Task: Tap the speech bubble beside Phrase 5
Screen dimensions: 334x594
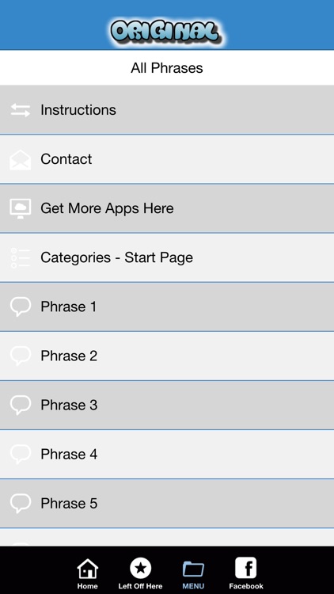Action: click(x=20, y=504)
